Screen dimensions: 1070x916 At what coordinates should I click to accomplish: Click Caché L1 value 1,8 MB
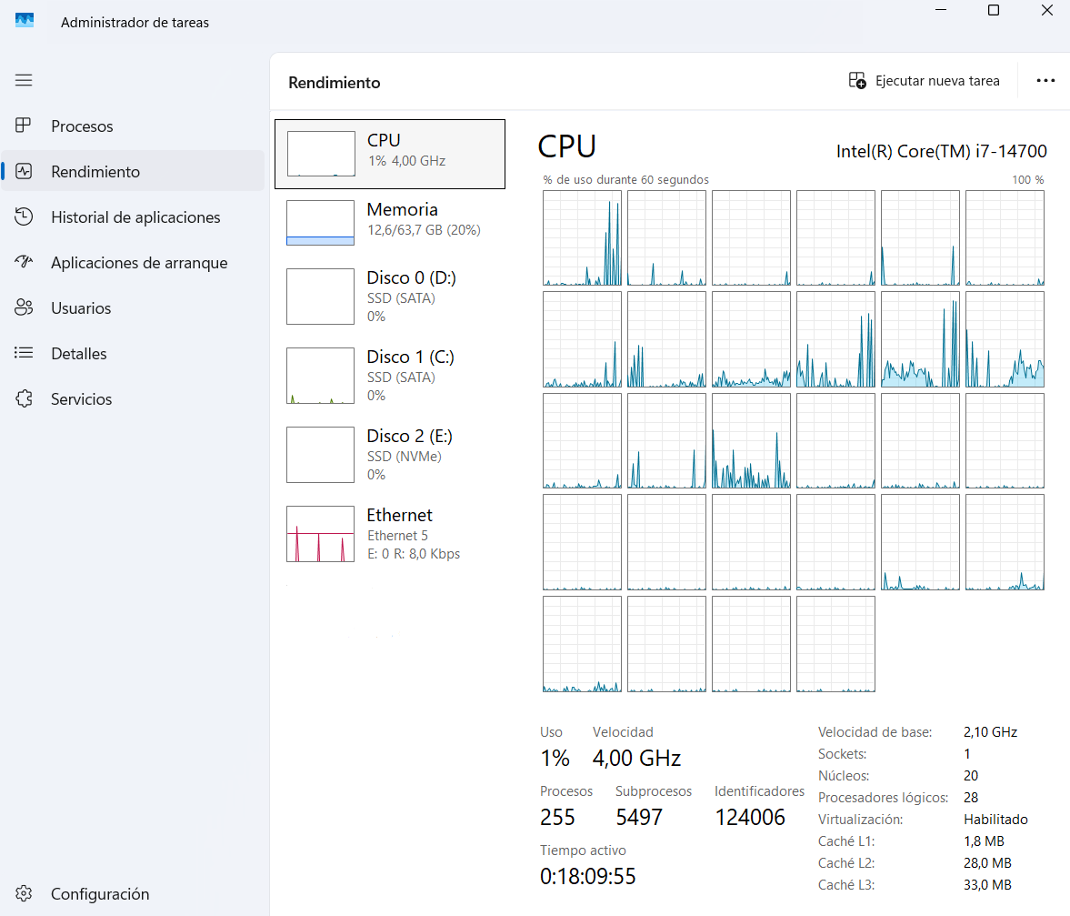click(984, 841)
